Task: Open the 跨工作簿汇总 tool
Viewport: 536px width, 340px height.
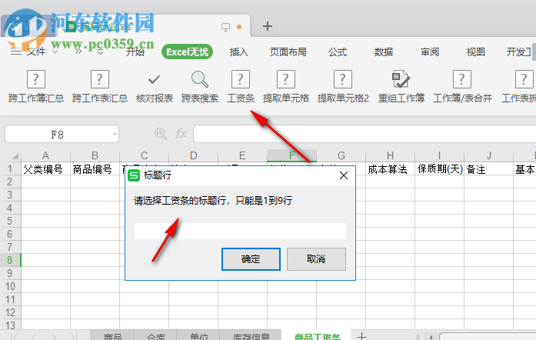Action: pos(36,86)
